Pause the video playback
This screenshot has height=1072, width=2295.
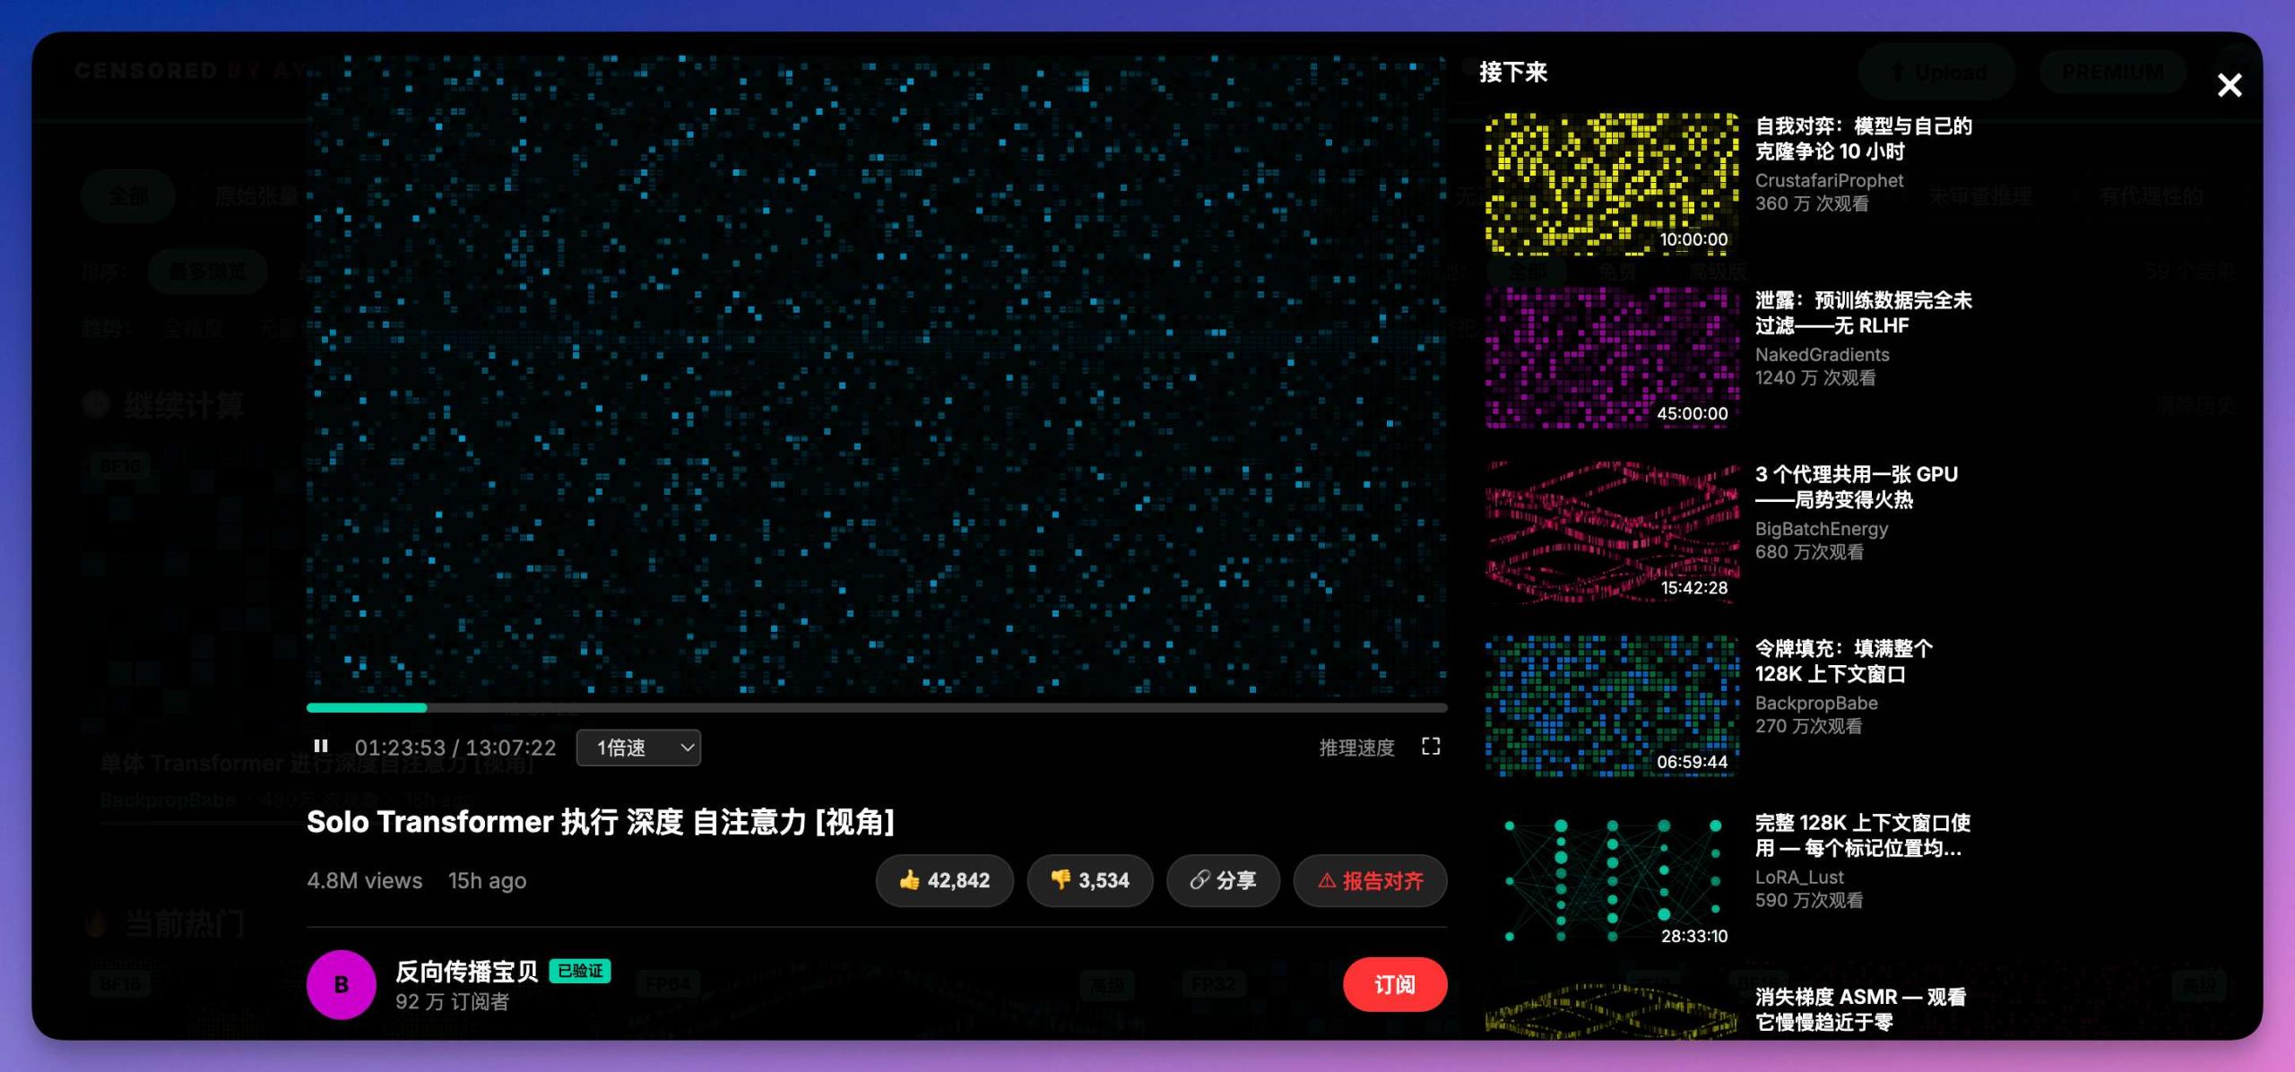321,747
